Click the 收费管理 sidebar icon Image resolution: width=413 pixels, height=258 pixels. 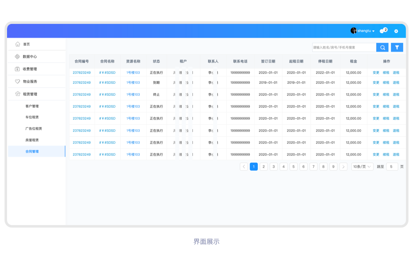point(17,69)
